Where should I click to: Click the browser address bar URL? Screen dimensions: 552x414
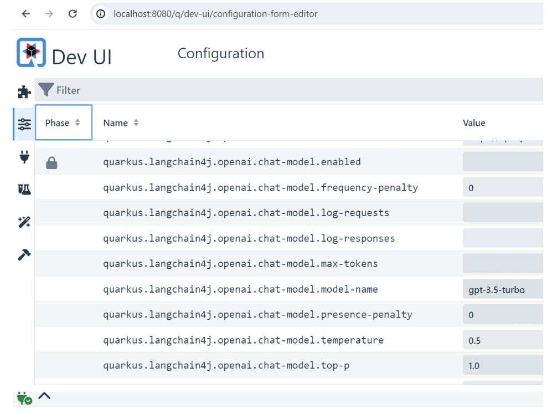point(216,14)
